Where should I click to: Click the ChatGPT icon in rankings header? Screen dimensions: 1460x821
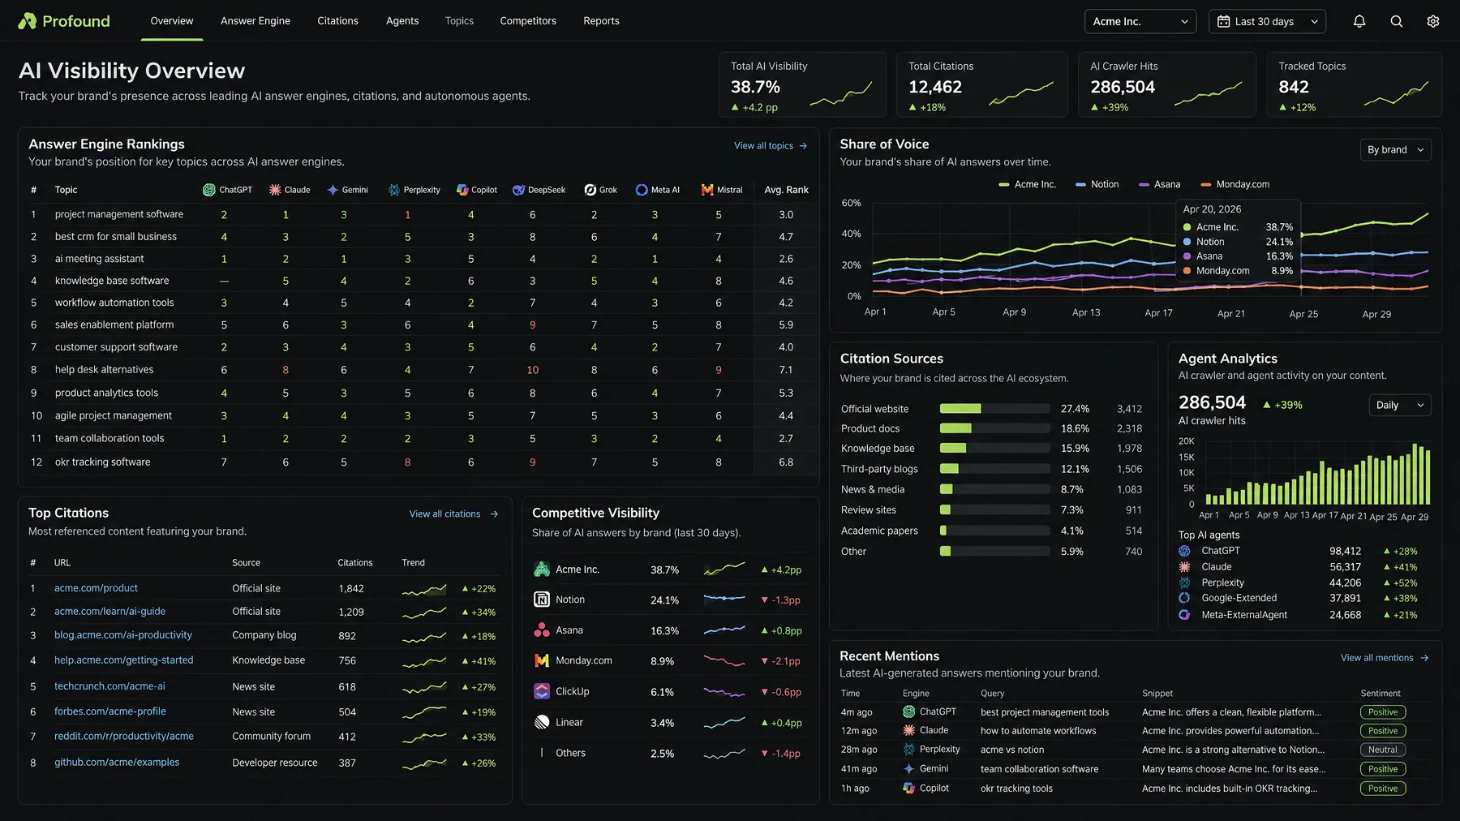209,190
